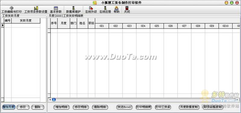Click the horizontal scrollbar blue thumb

54,100
